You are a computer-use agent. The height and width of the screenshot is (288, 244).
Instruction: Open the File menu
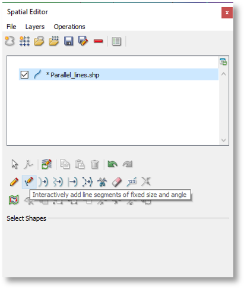11,27
